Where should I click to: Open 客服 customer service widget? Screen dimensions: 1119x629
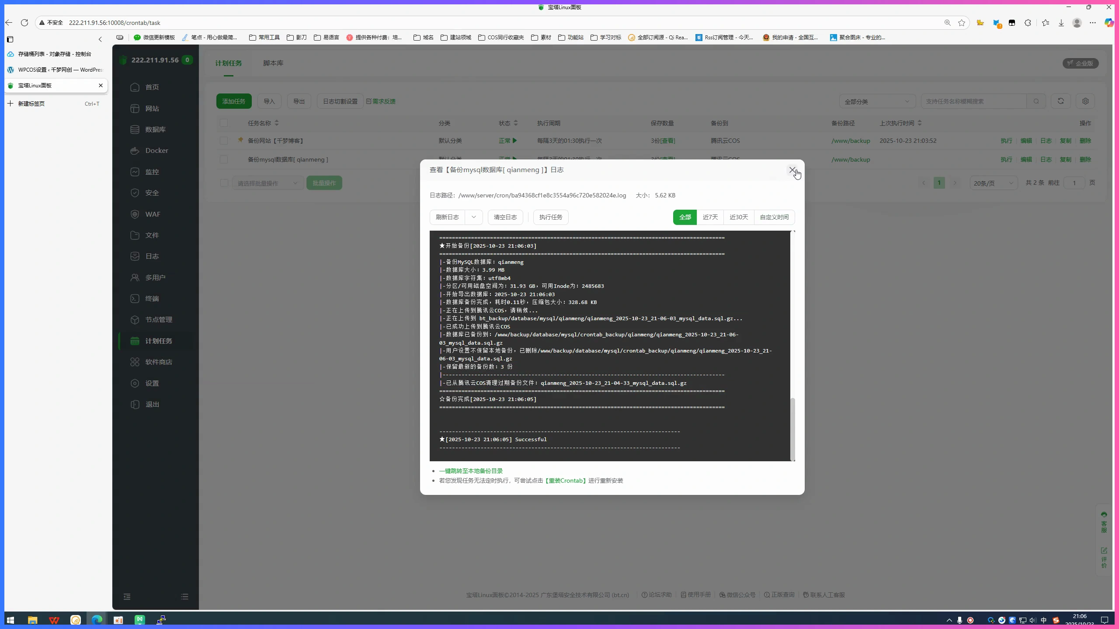click(1104, 522)
